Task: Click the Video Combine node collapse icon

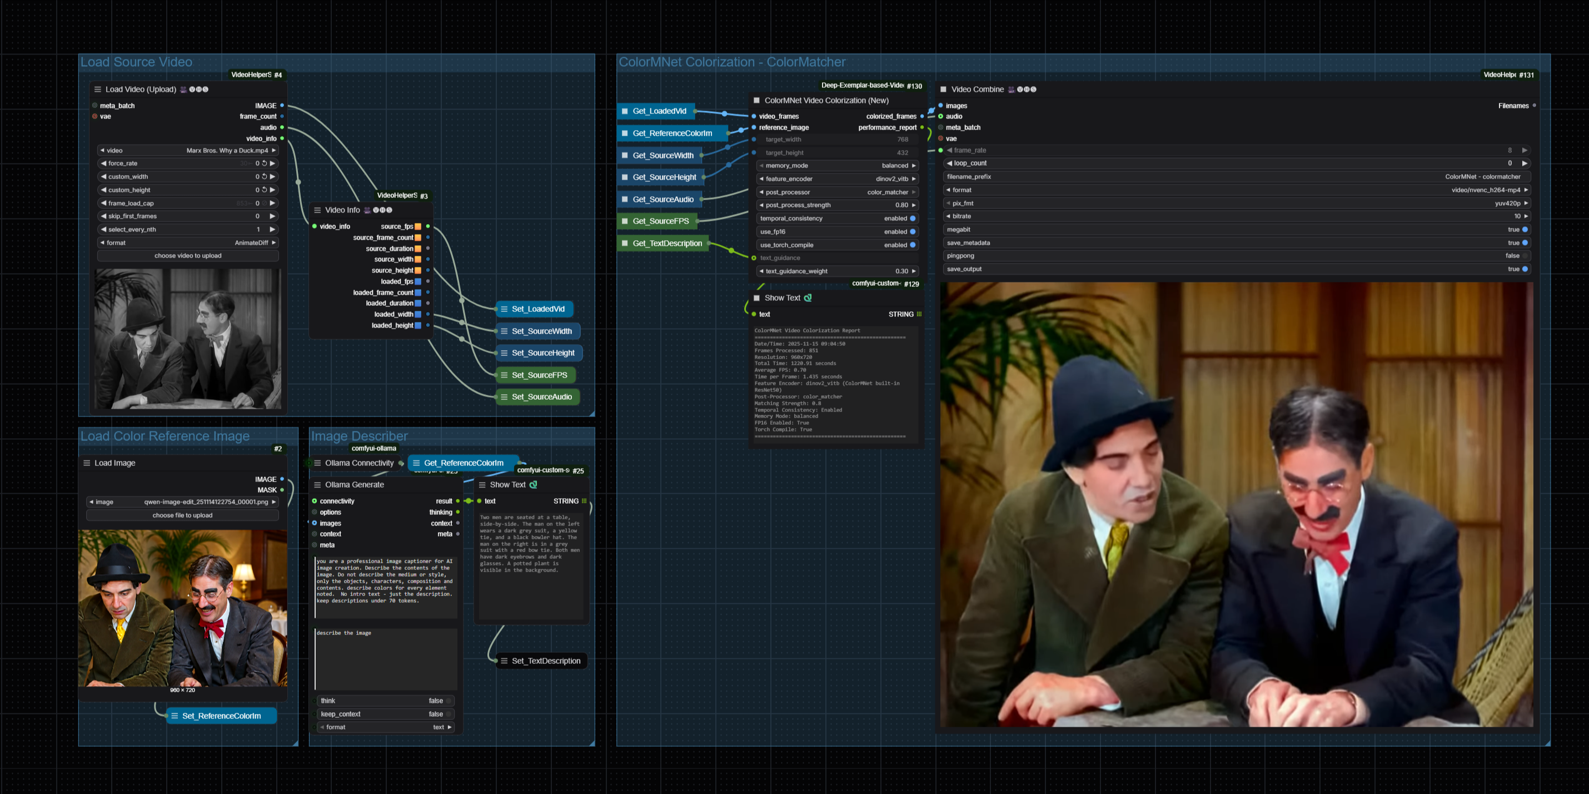Action: tap(943, 90)
